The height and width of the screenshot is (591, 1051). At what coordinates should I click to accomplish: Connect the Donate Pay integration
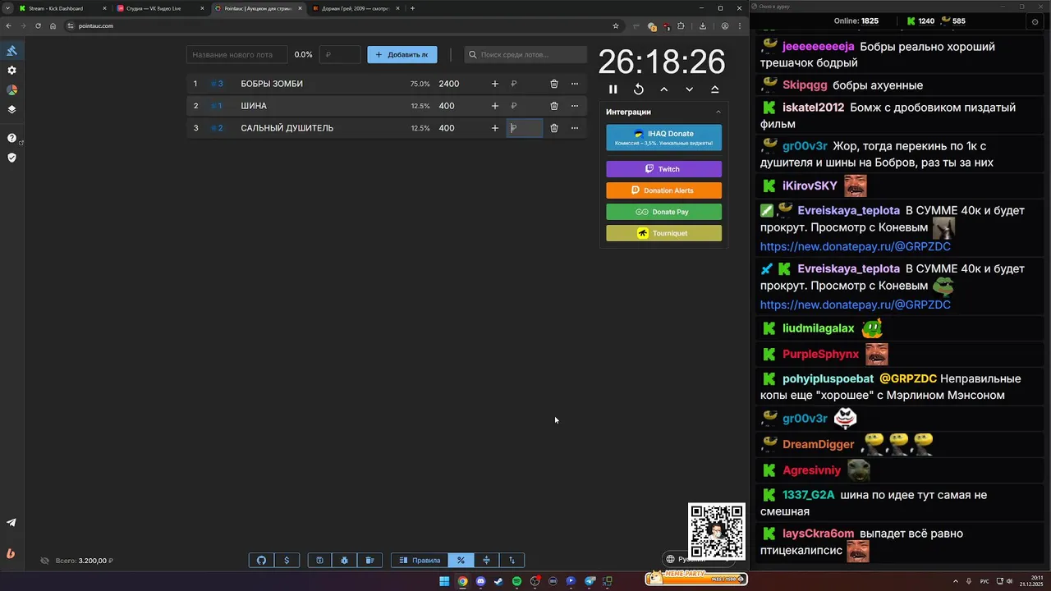(663, 212)
